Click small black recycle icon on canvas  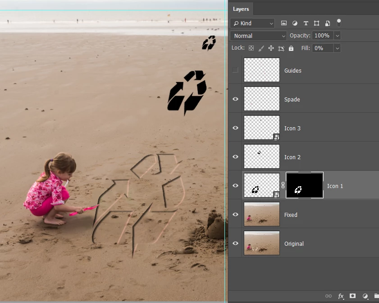click(x=209, y=43)
